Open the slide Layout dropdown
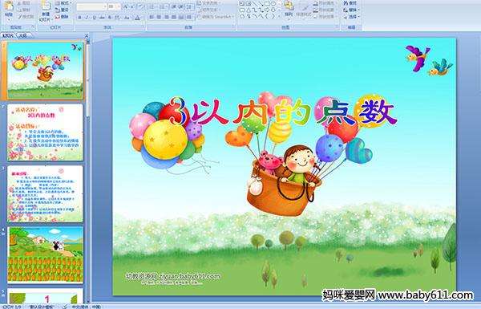Viewport: 481px width, 309px height. (x=63, y=3)
